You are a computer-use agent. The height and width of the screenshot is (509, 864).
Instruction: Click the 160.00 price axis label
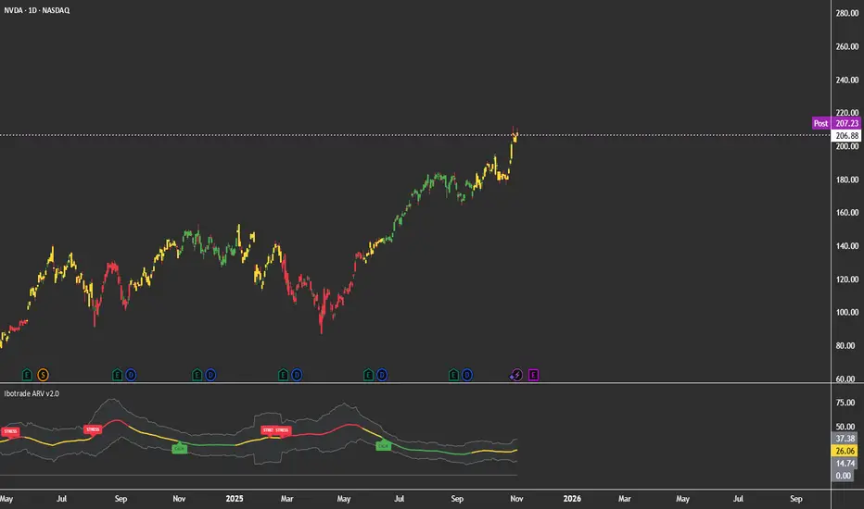pyautogui.click(x=847, y=213)
